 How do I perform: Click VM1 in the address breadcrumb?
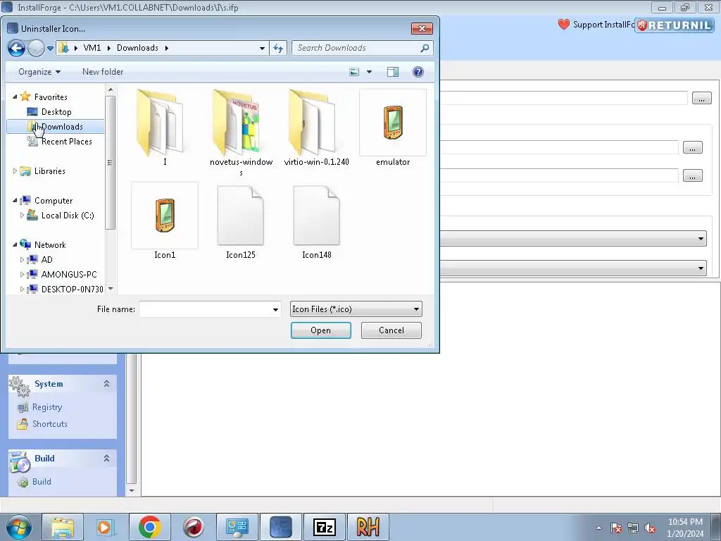pyautogui.click(x=92, y=48)
